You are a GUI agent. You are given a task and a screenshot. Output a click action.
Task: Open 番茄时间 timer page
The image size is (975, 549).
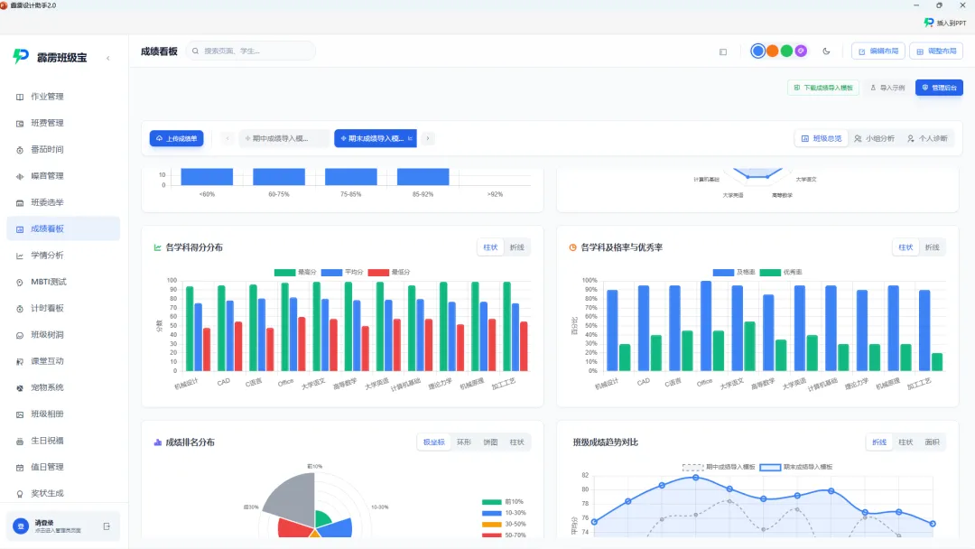tap(63, 149)
